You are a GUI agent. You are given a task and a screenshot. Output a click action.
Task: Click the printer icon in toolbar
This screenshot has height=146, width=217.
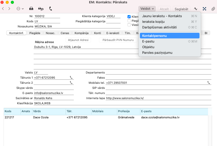31,9
